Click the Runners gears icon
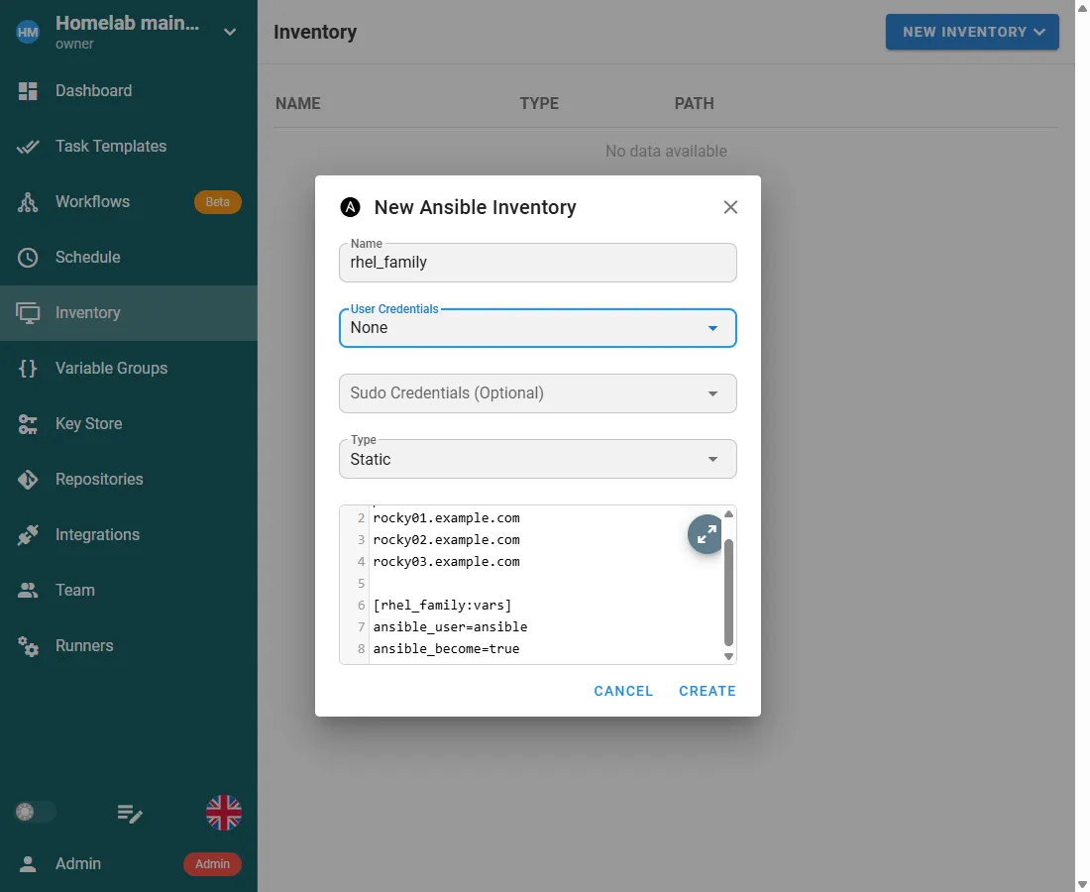This screenshot has height=892, width=1090. 28,646
